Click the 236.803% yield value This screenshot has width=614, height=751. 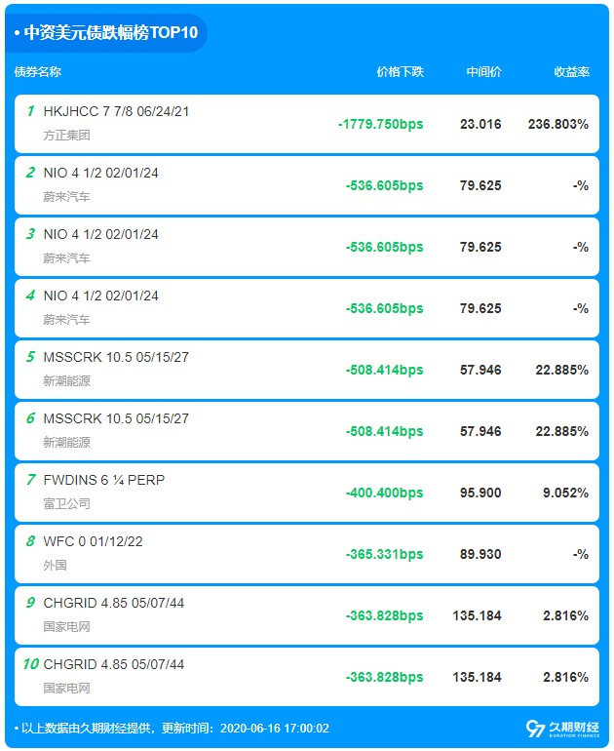558,124
